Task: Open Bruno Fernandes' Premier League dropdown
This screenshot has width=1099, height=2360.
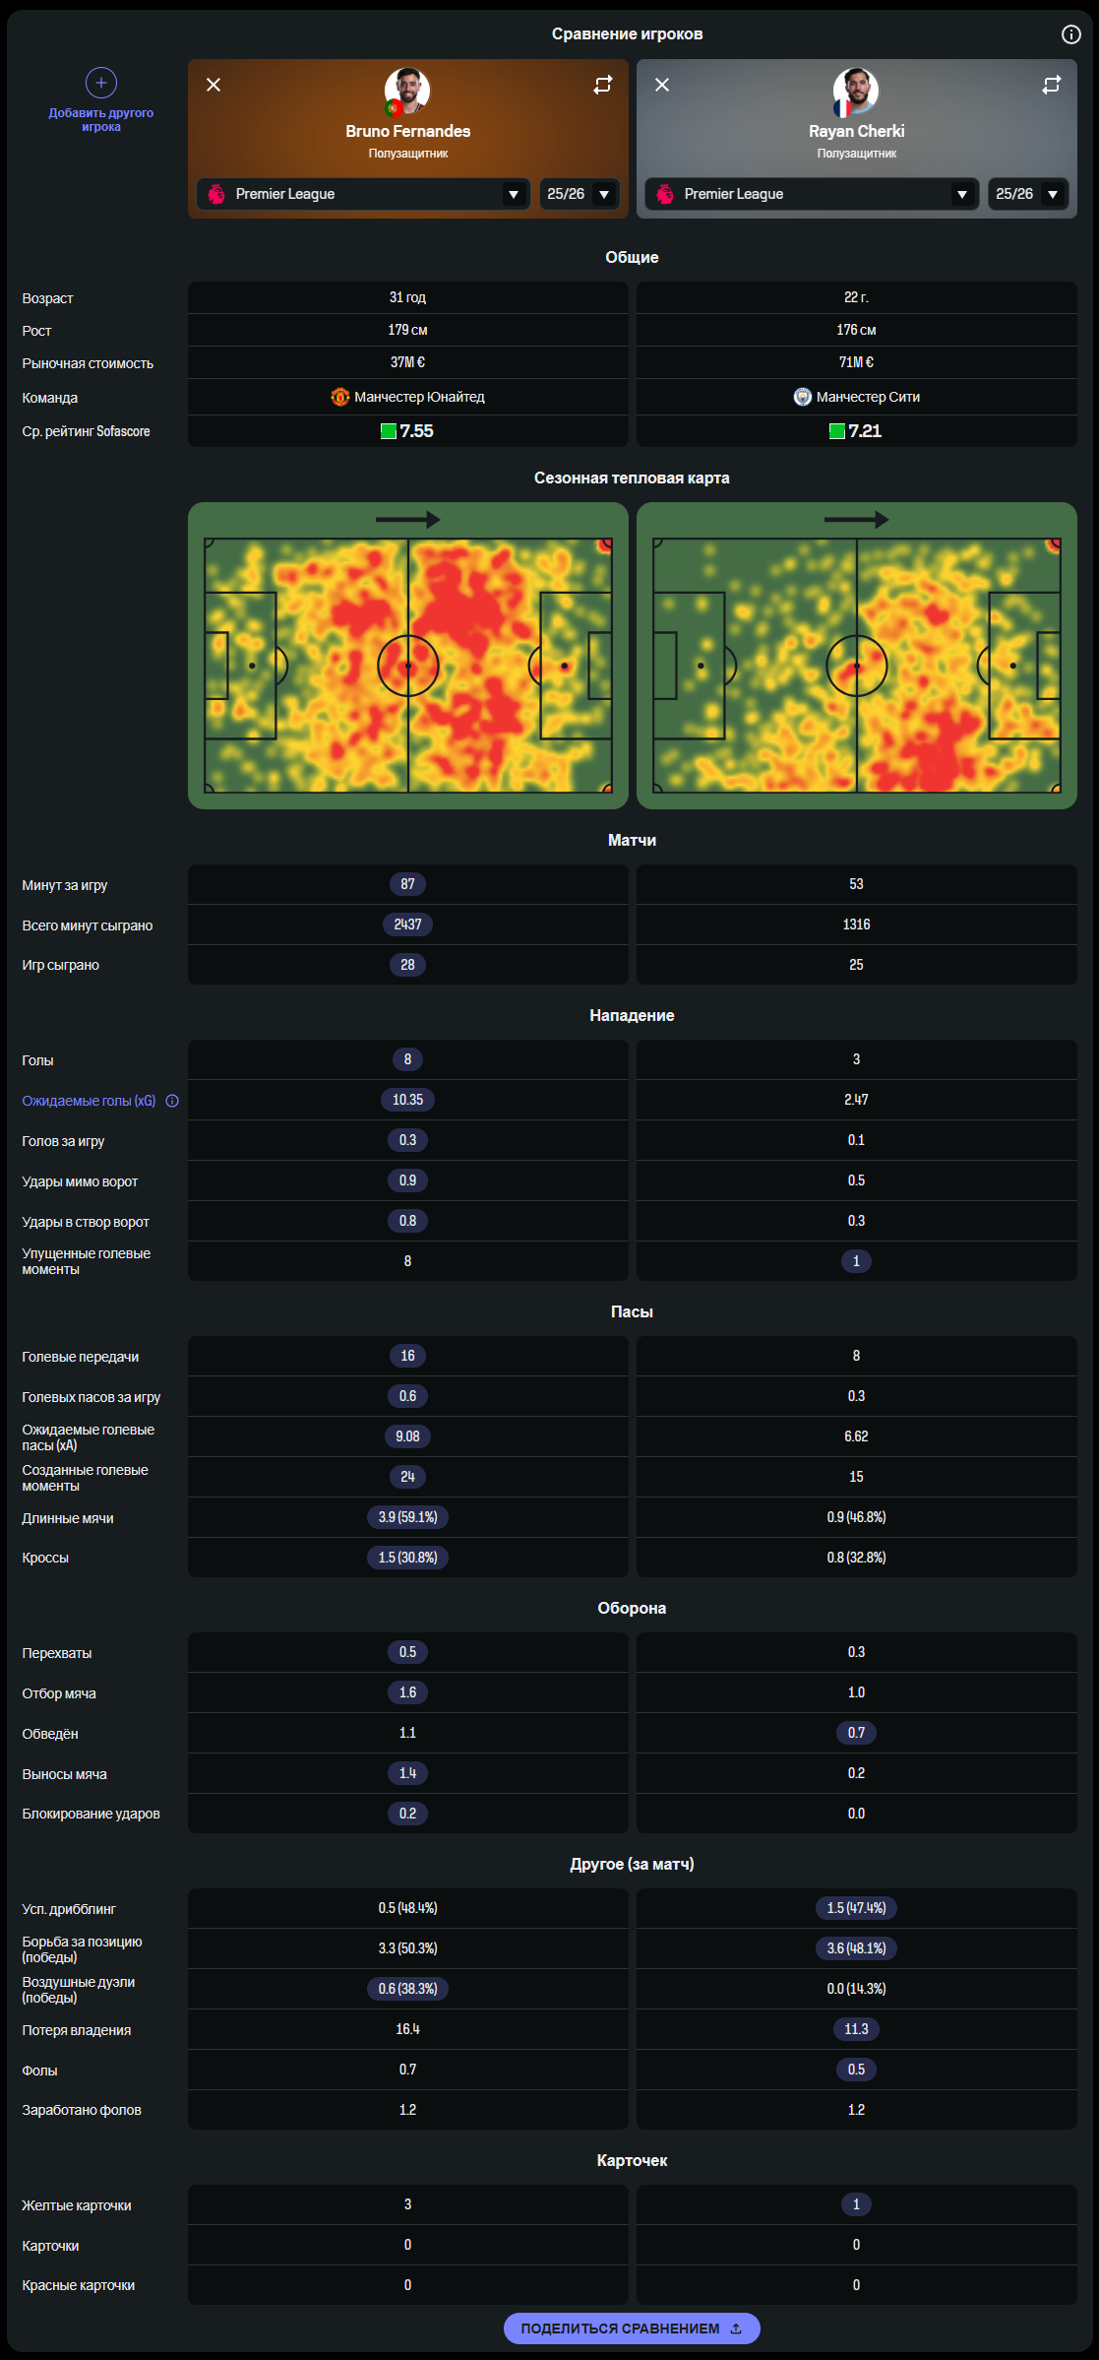Action: 363,194
